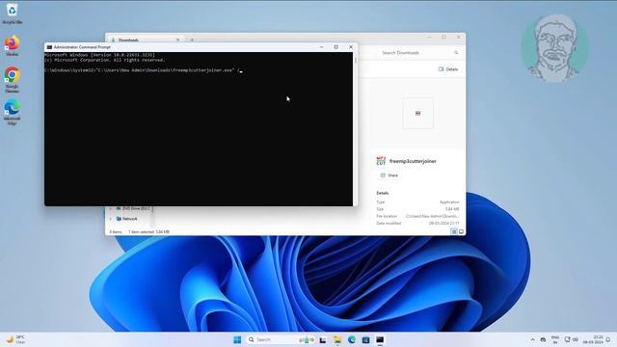The height and width of the screenshot is (347, 617).
Task: Select the DVD Drive item in navigation pane
Action: tap(132, 208)
